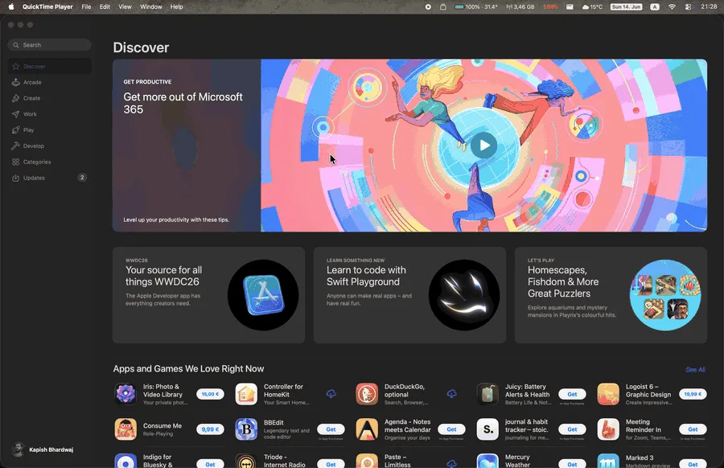This screenshot has width=724, height=468.
Task: Get Agenda - Notes meets Calendar
Action: [451, 429]
